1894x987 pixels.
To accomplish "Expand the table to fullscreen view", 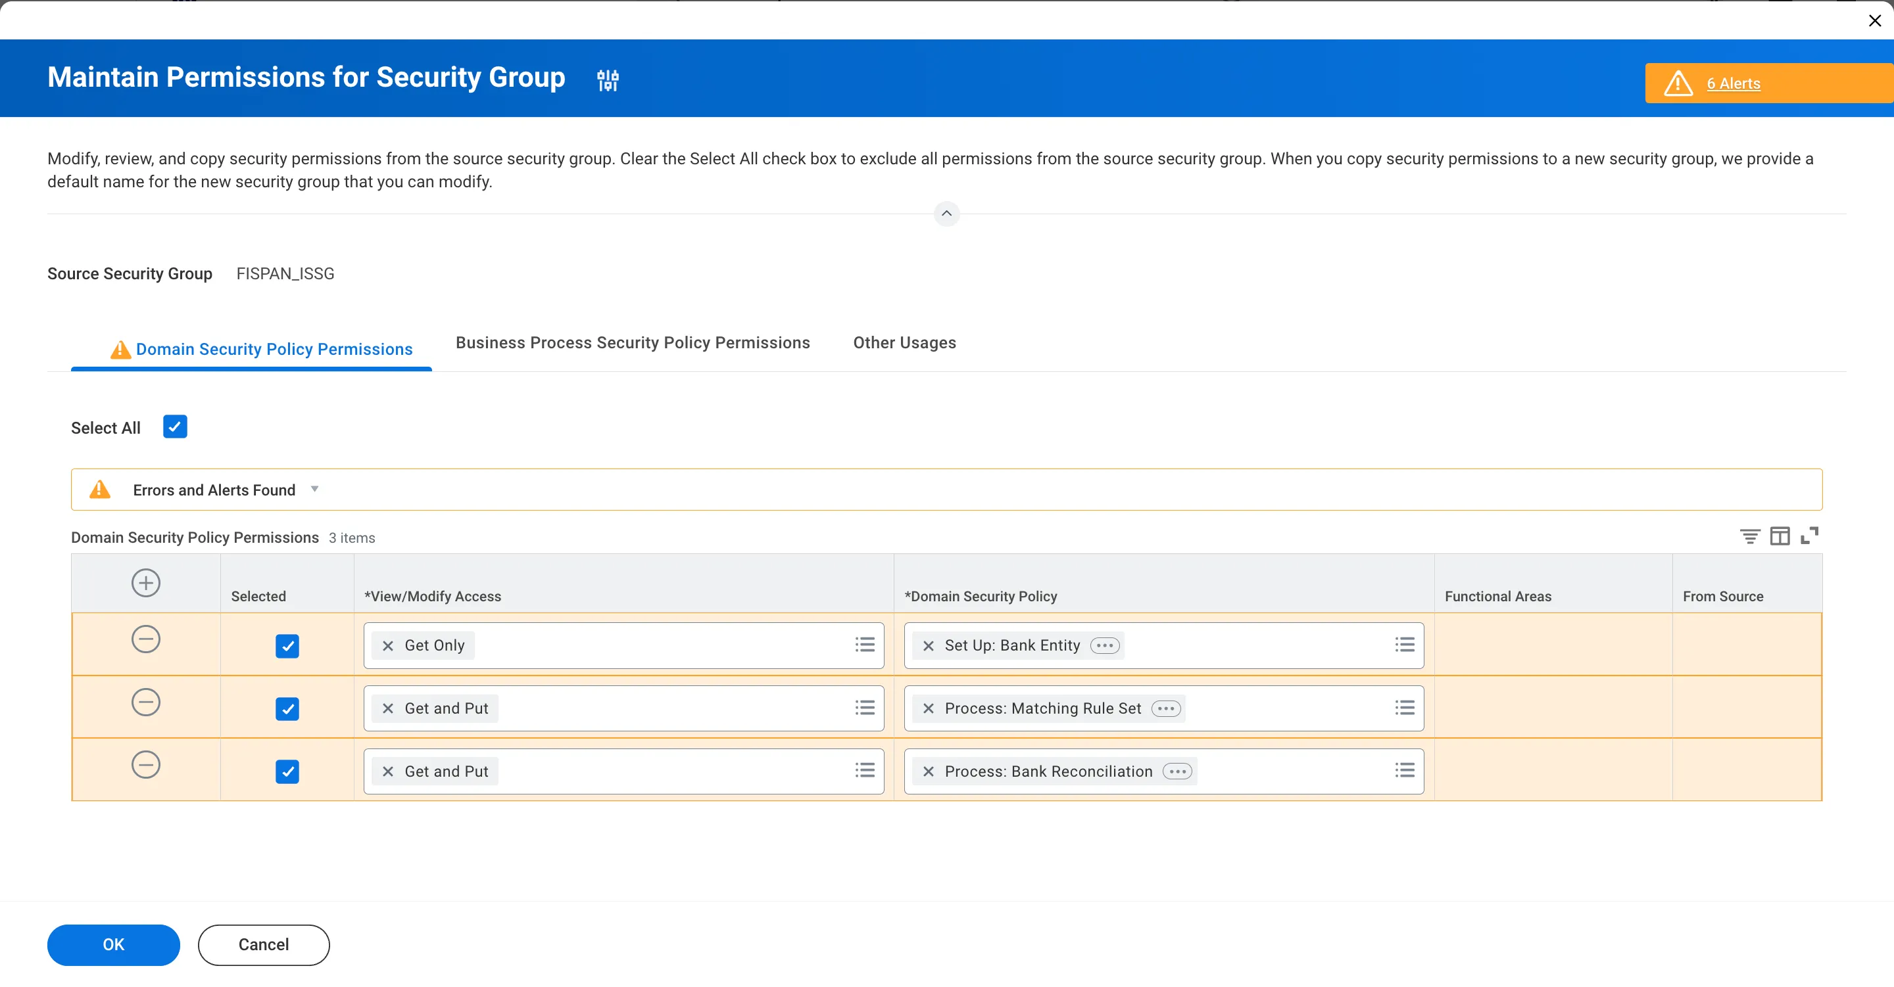I will [1809, 536].
